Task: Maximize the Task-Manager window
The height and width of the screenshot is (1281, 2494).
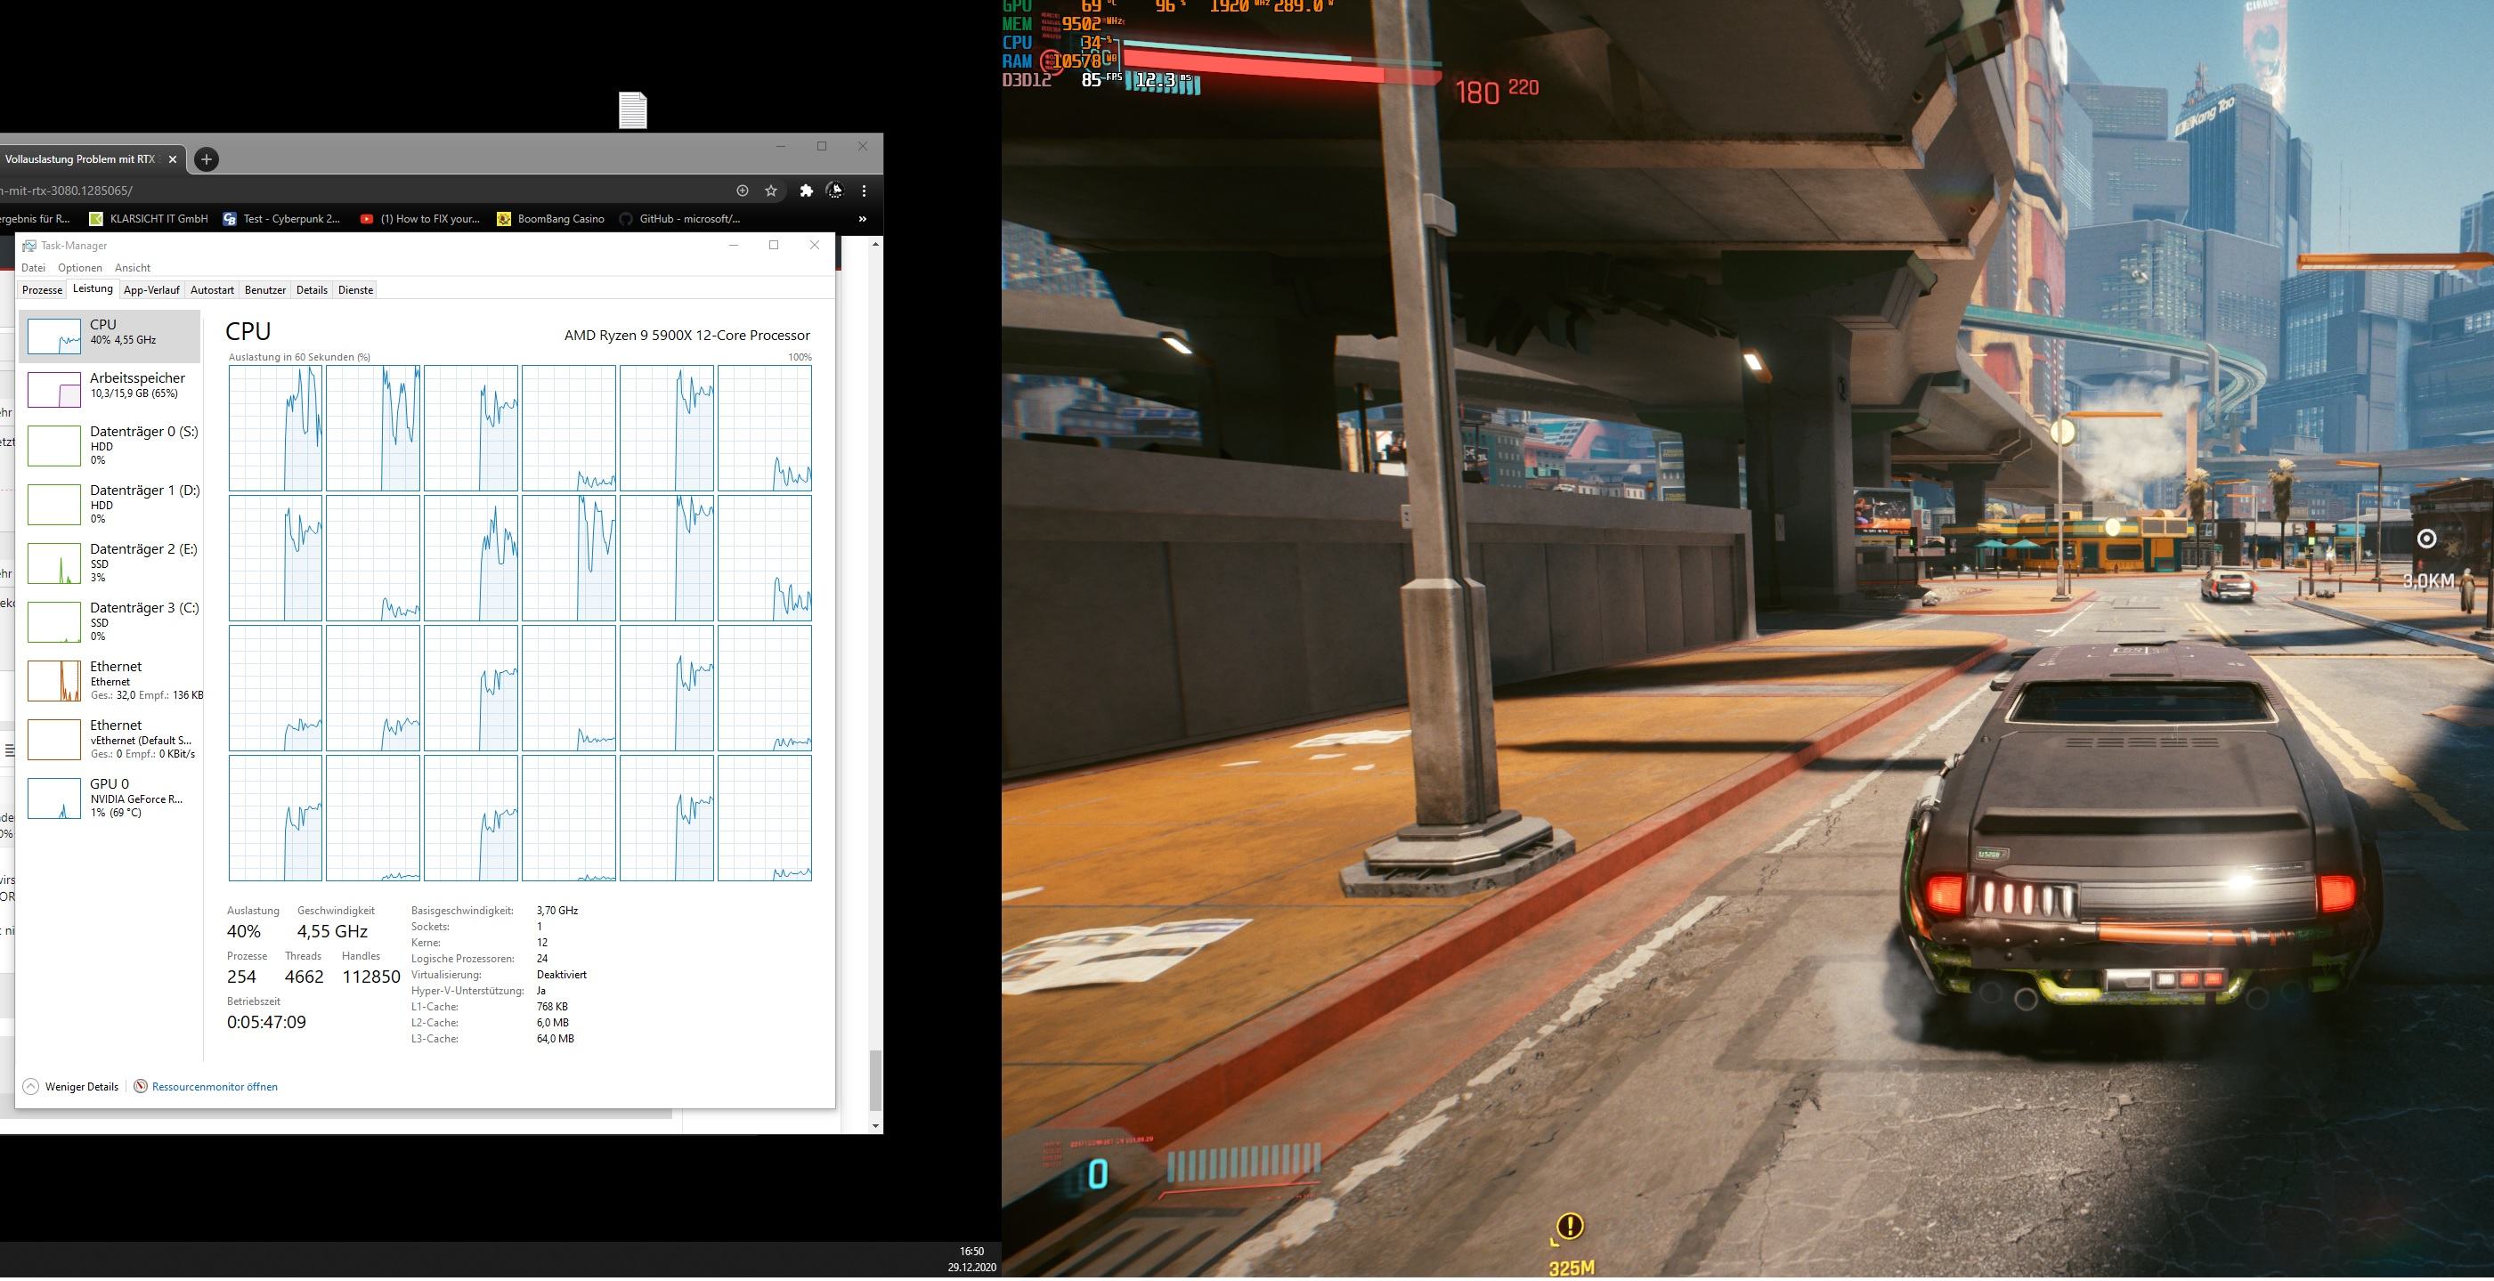Action: click(774, 245)
